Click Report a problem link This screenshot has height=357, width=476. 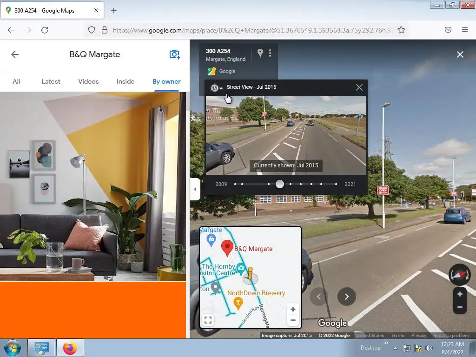click(451, 336)
